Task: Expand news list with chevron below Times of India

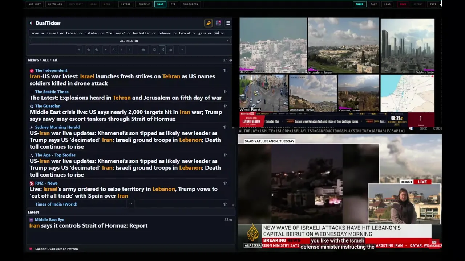Action: 130,204
